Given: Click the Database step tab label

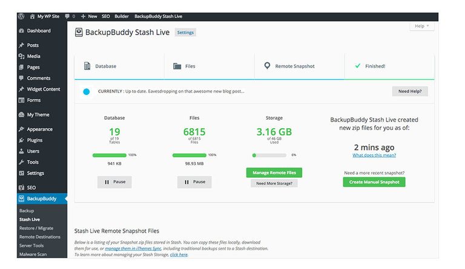Looking at the screenshot, I should (105, 66).
